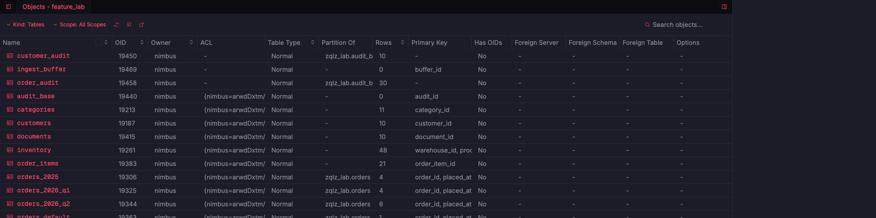Open the orders_2025 table
Viewport: 876px width, 218px height.
click(x=38, y=177)
